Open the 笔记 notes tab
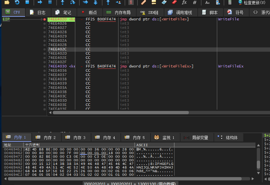Screen dimensions: 270x185 coord(63,13)
